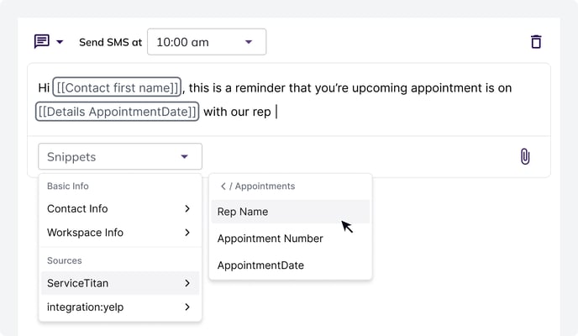The image size is (578, 336).
Task: Insert the AppointmentDate snippet
Action: (x=260, y=265)
